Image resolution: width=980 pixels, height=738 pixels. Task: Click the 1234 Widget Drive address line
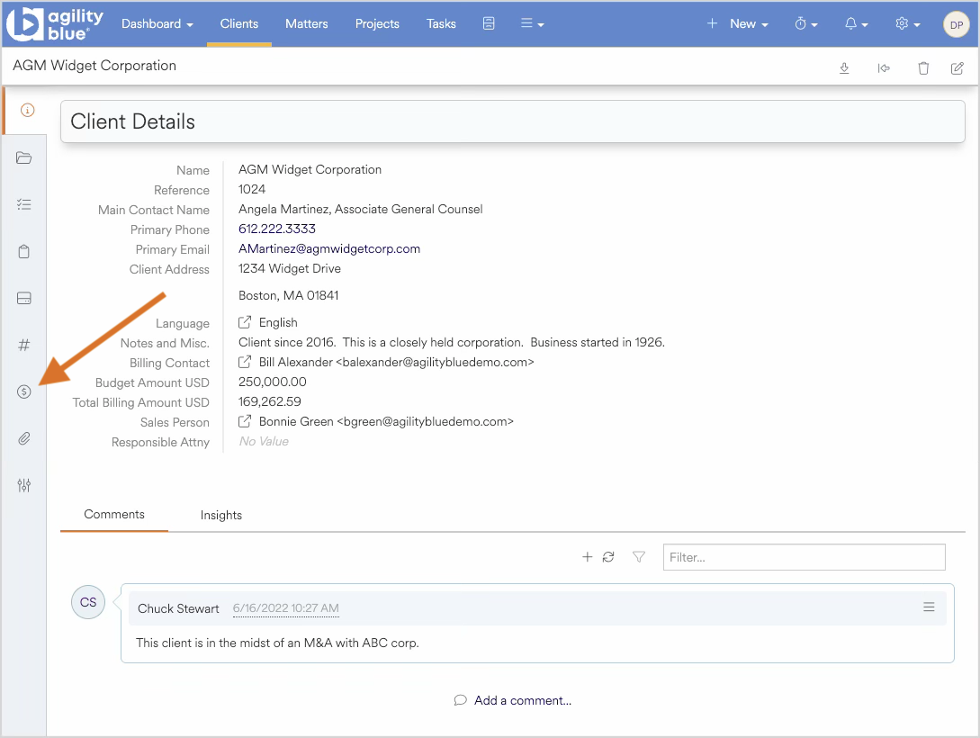click(290, 269)
